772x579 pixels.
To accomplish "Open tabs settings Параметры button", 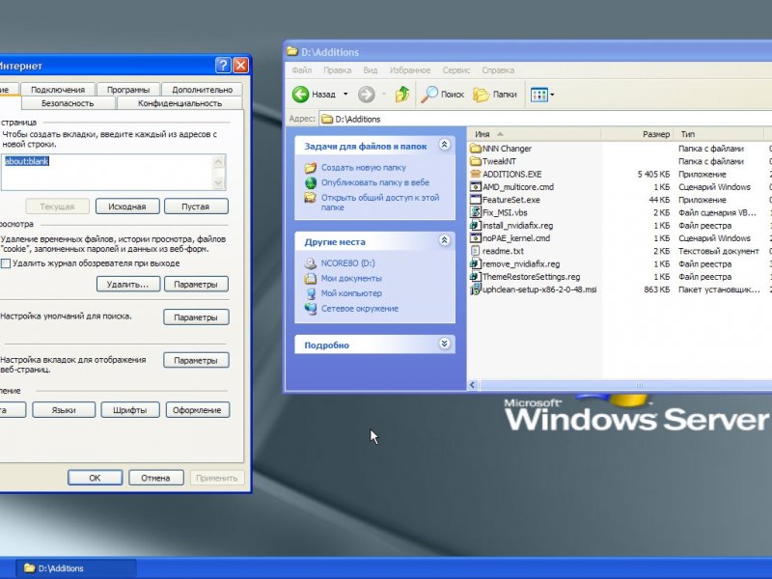I will point(196,360).
